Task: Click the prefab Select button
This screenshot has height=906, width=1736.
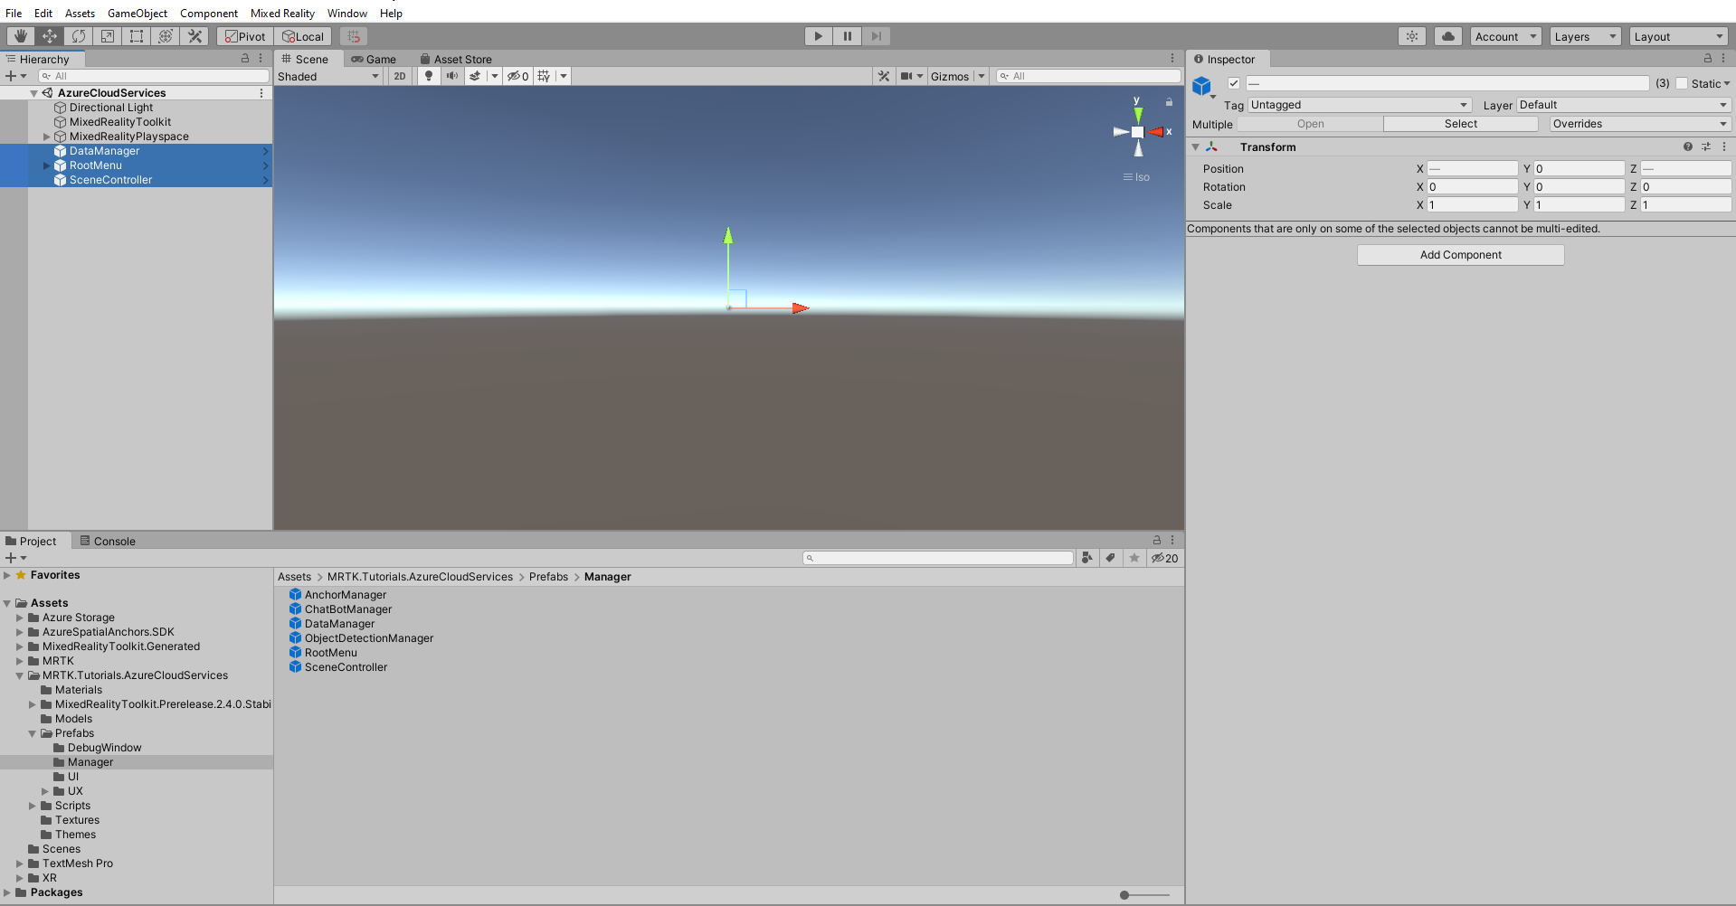Action: click(x=1460, y=124)
